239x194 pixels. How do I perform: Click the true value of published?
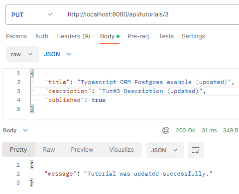pos(99,100)
